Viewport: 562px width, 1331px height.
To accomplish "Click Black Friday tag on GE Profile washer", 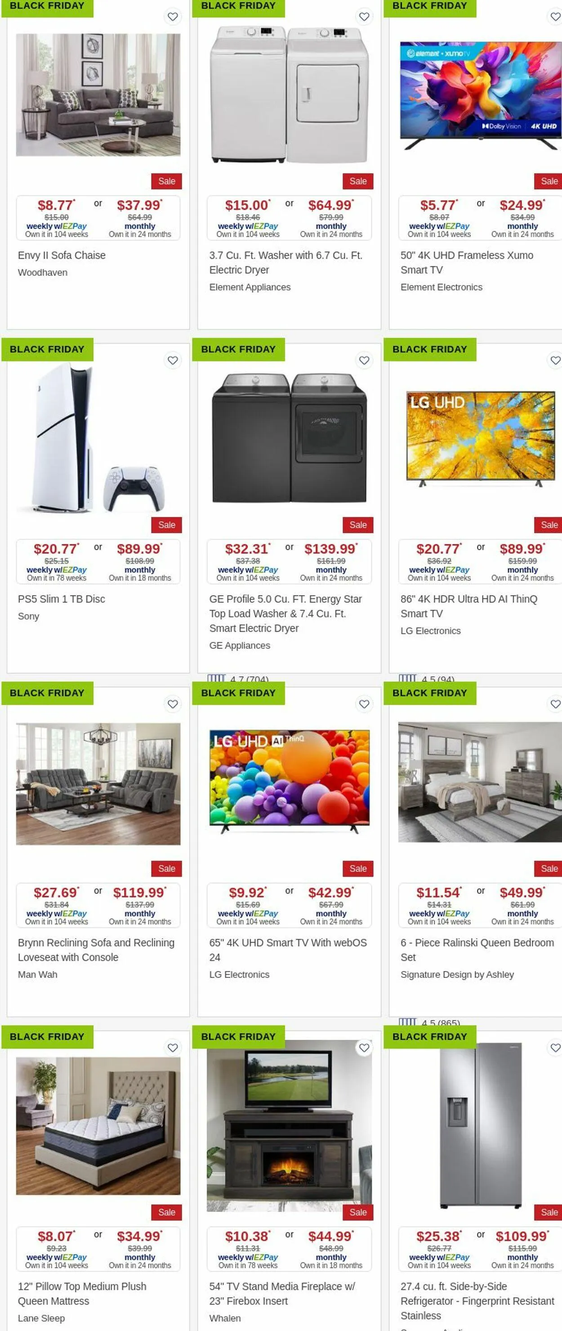I will 238,349.
